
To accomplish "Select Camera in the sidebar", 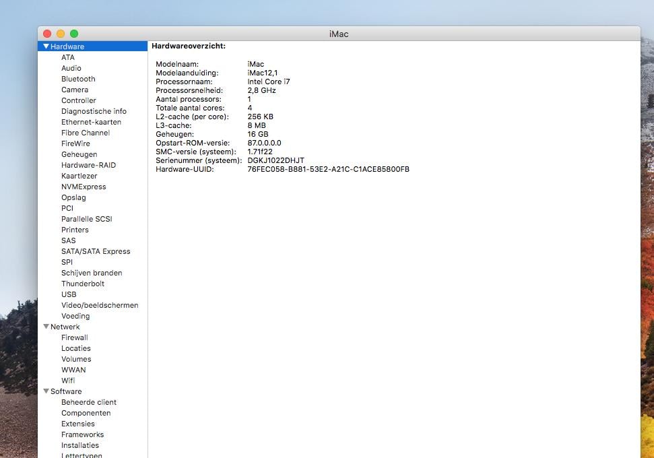I will 75,90.
